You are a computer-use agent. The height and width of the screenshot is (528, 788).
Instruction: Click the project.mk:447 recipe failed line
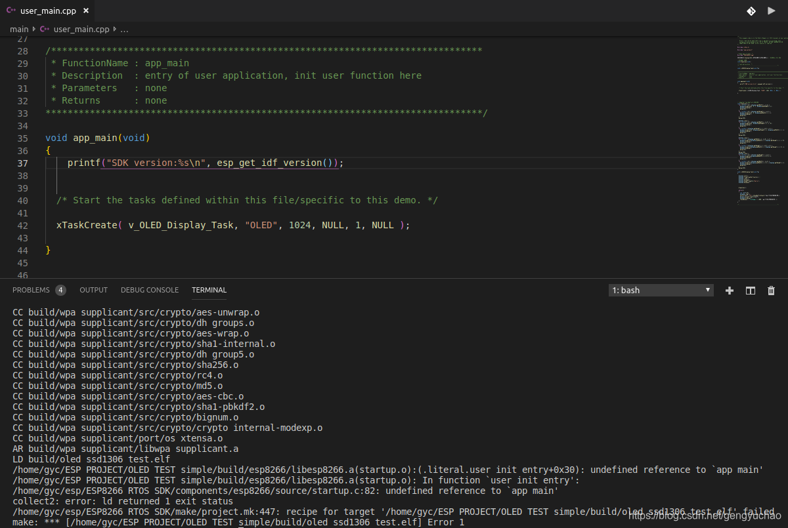pos(393,512)
